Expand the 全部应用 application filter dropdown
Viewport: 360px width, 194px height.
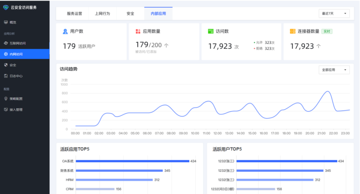tap(334, 70)
